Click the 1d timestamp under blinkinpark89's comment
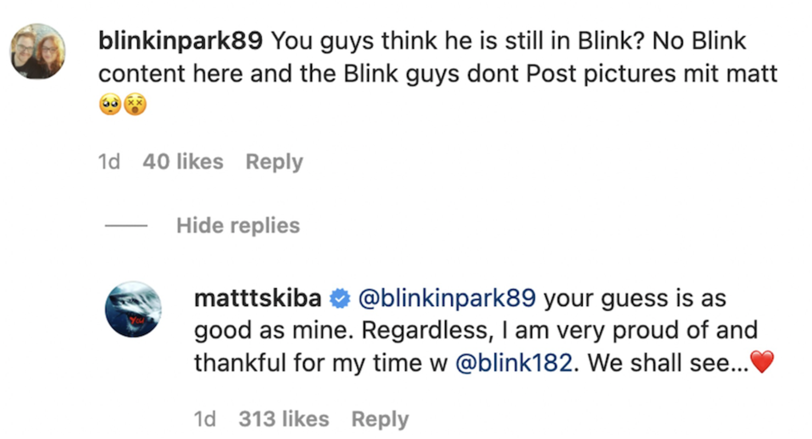Screen dimensions: 812x439 click(109, 162)
